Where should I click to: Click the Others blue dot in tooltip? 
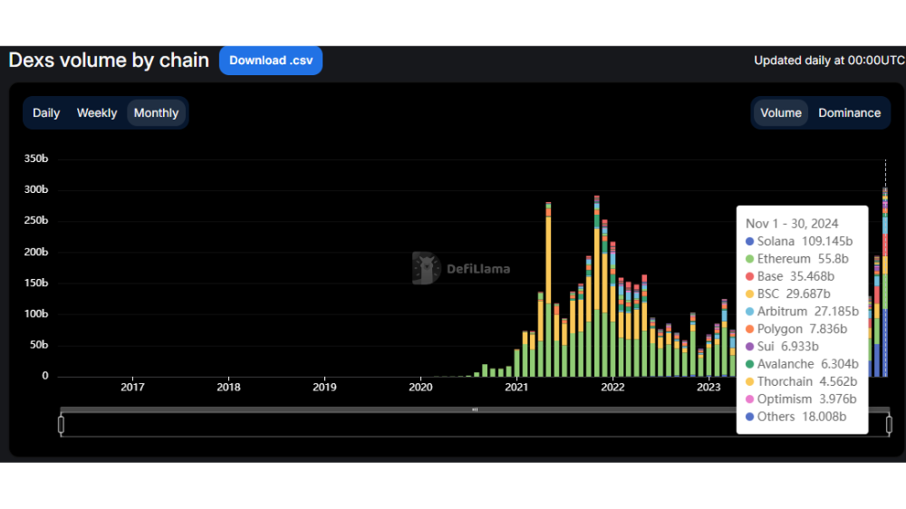pos(749,417)
